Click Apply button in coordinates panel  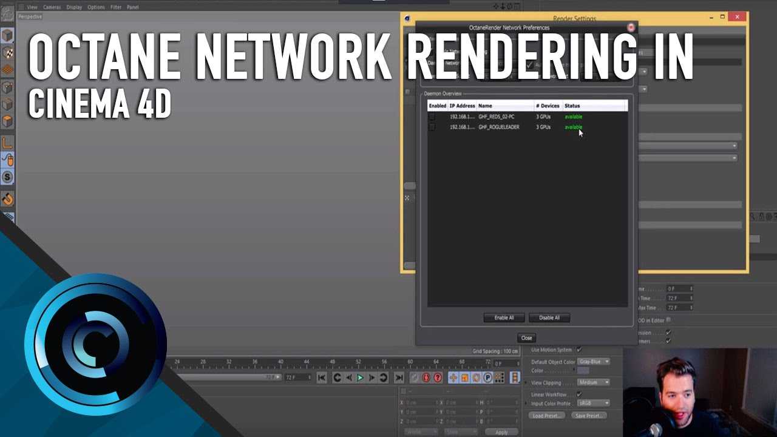[501, 432]
